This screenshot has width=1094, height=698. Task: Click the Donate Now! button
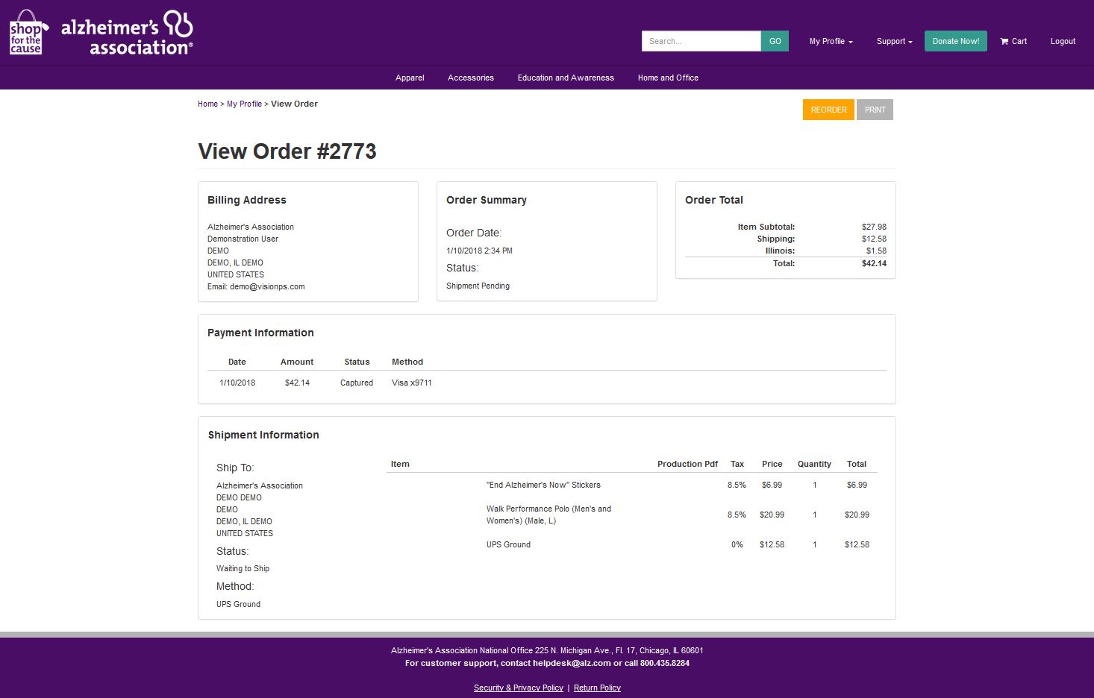coord(955,41)
